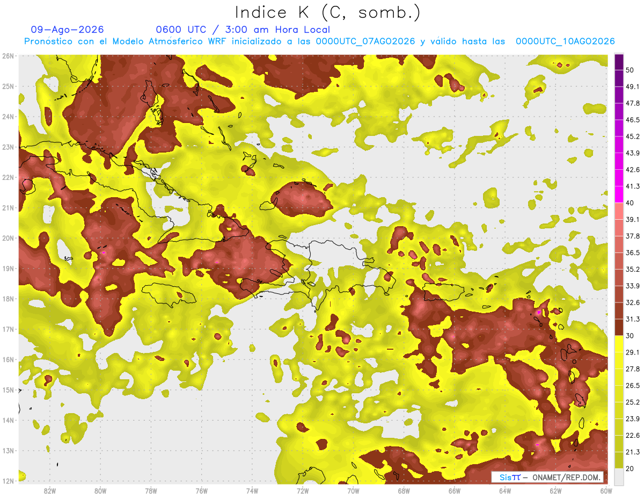This screenshot has width=644, height=498.
Task: Click the color bar value '45.2'
Action: point(632,136)
